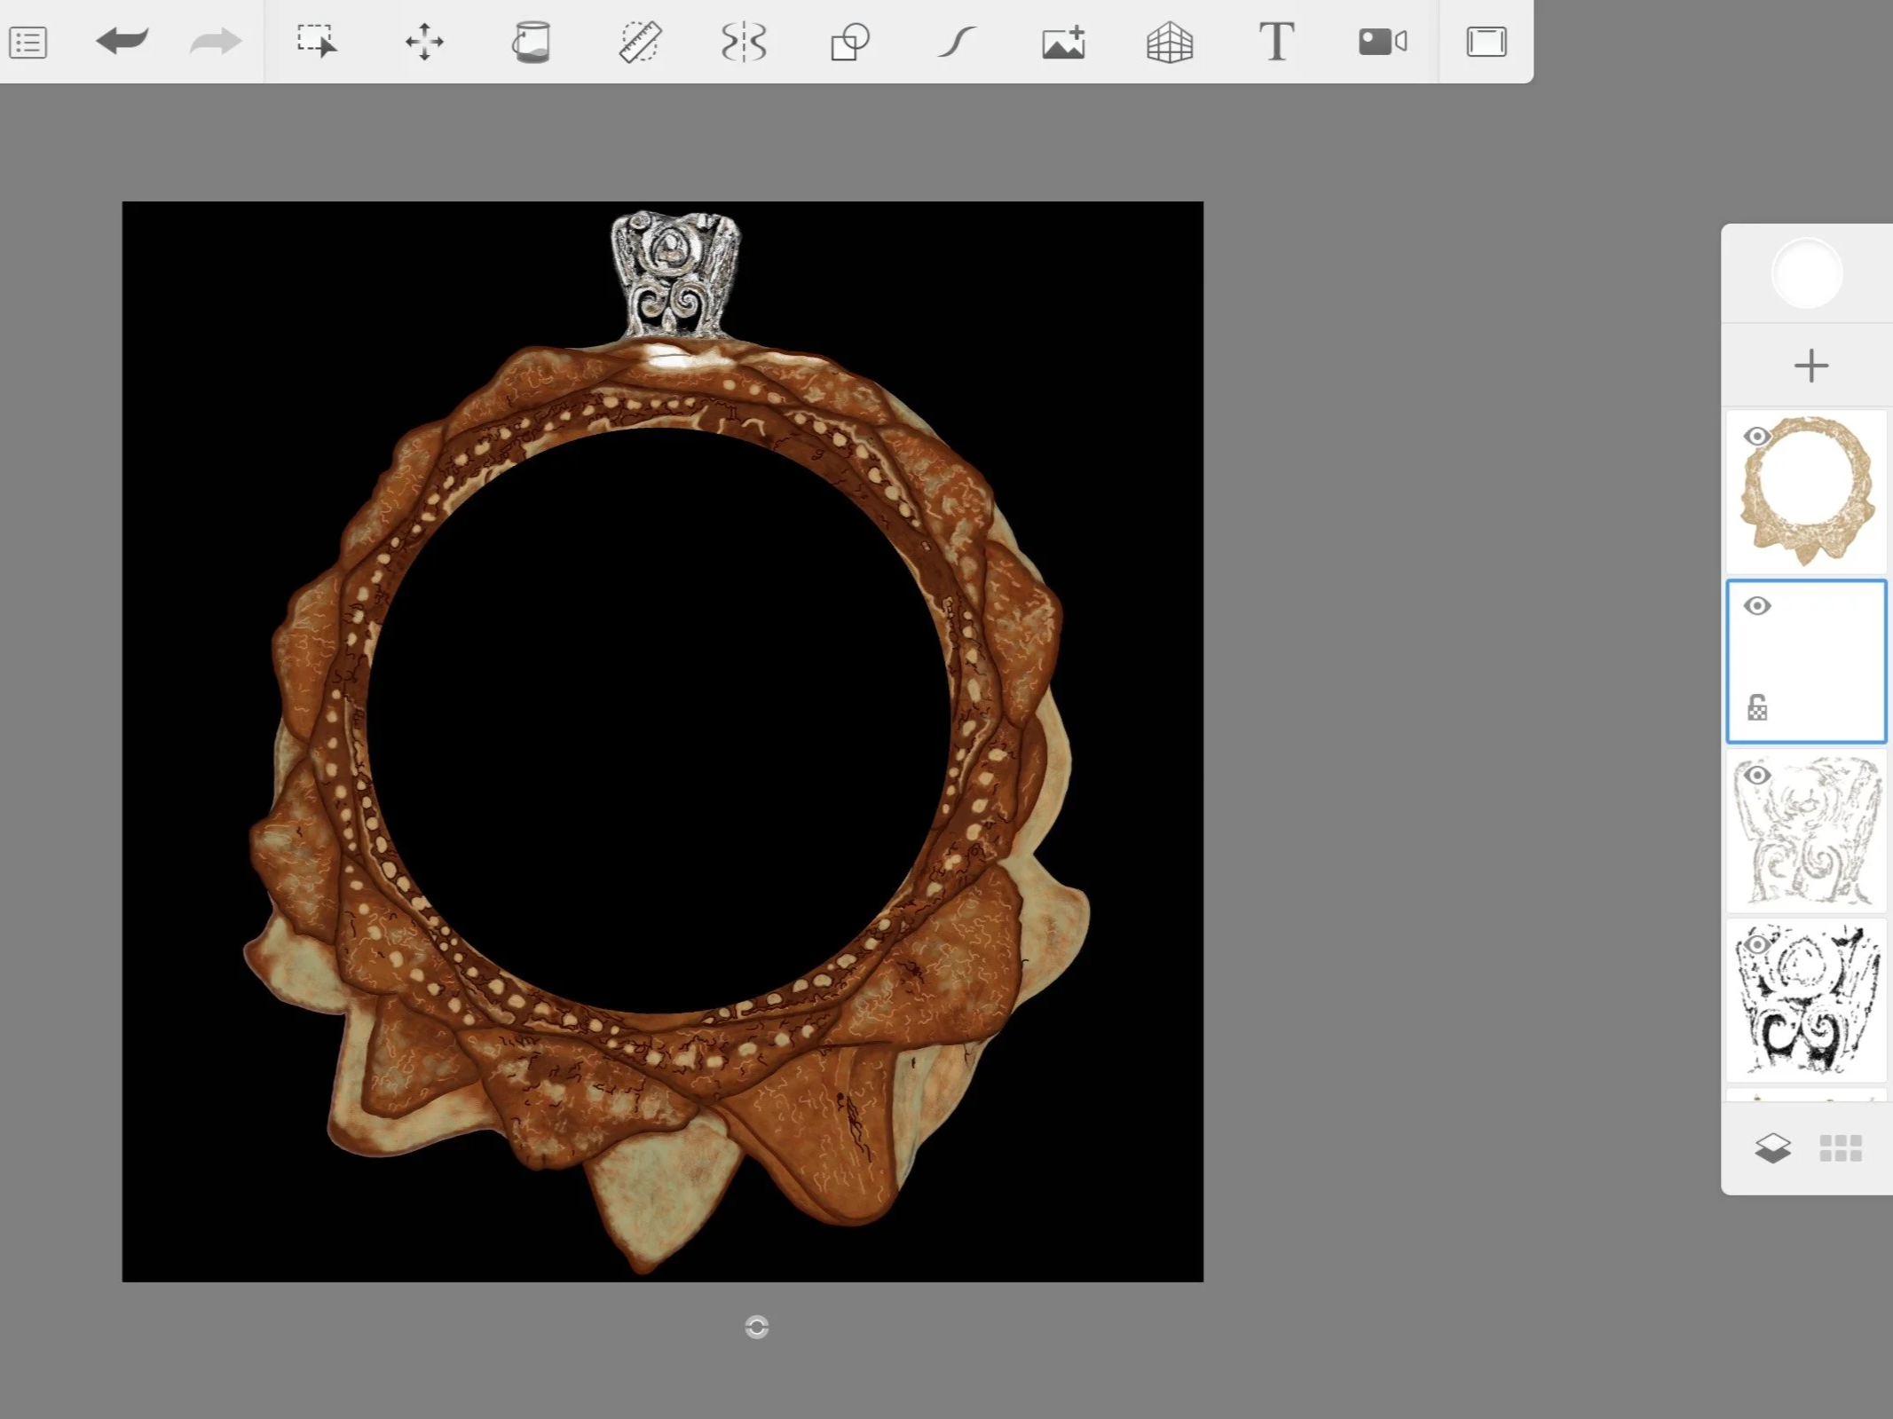Open the layer editor stack icon
Image resolution: width=1893 pixels, height=1419 pixels.
1772,1148
